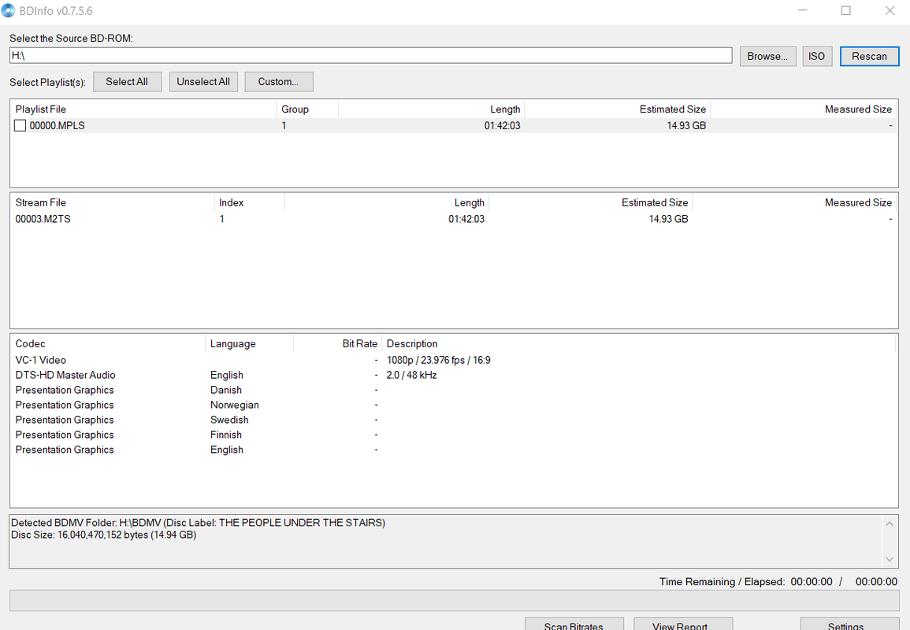
Task: Click the Bit Rate column header
Action: pyautogui.click(x=338, y=343)
